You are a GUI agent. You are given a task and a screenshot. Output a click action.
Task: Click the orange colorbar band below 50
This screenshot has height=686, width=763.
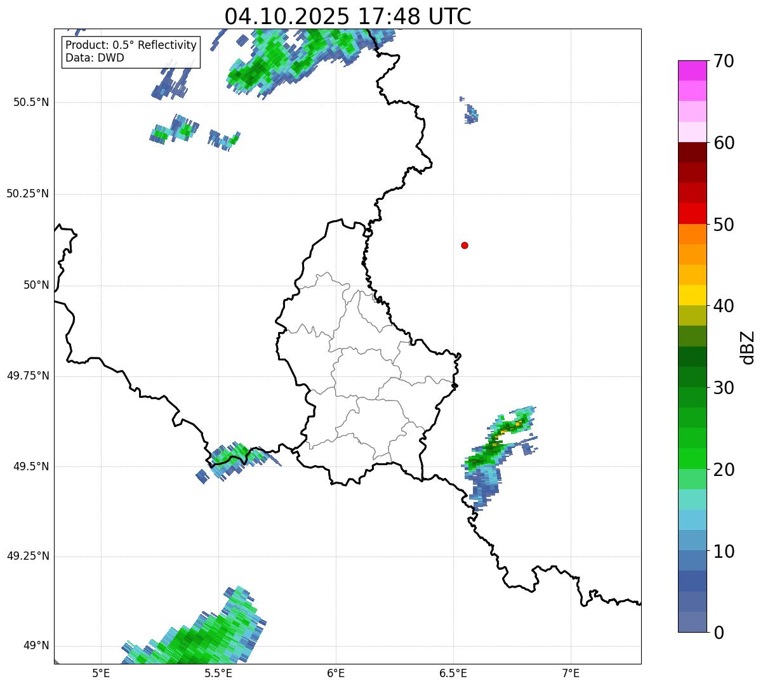click(693, 234)
